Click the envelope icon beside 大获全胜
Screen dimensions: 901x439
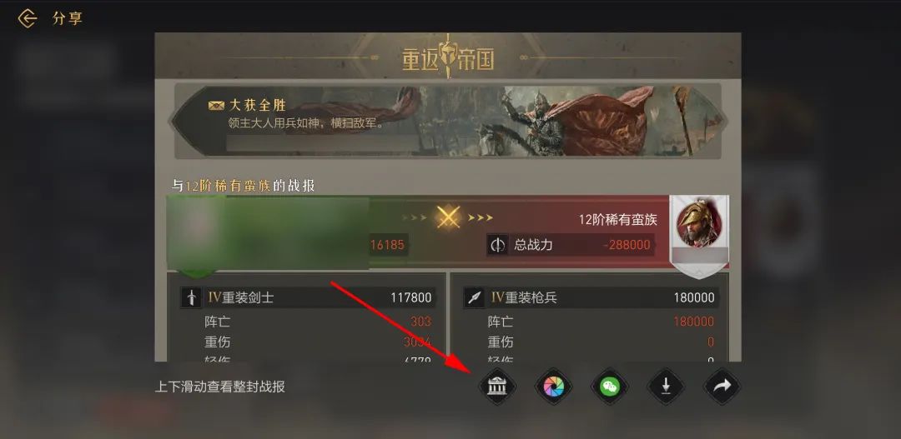coord(216,106)
